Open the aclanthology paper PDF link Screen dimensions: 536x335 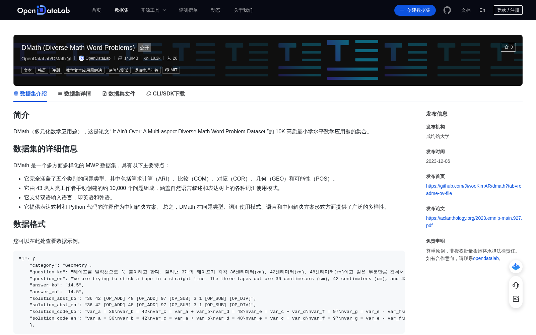[474, 222]
